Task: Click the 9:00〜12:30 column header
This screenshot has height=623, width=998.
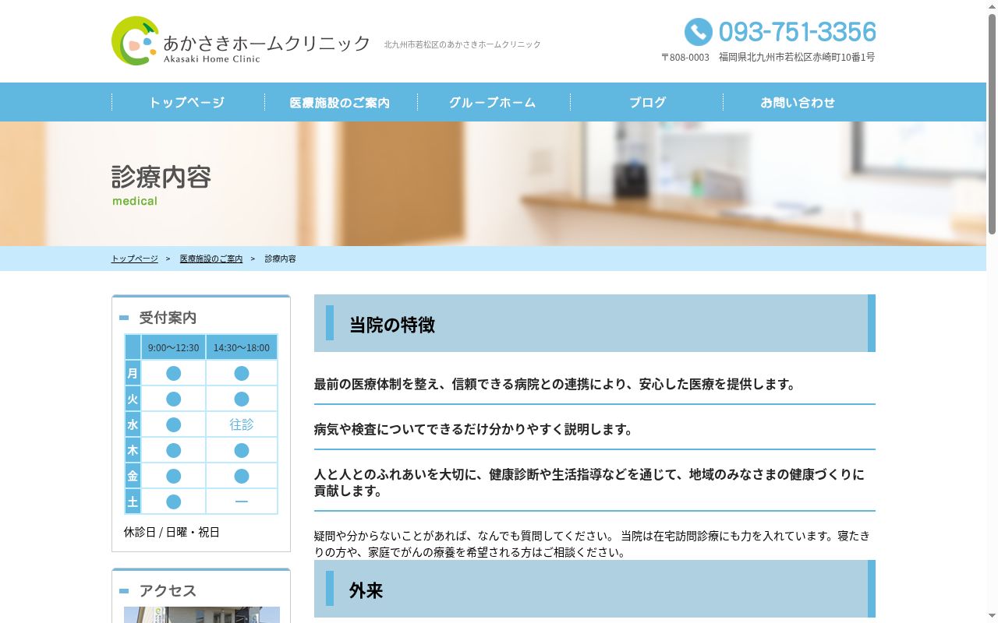Action: [x=173, y=347]
